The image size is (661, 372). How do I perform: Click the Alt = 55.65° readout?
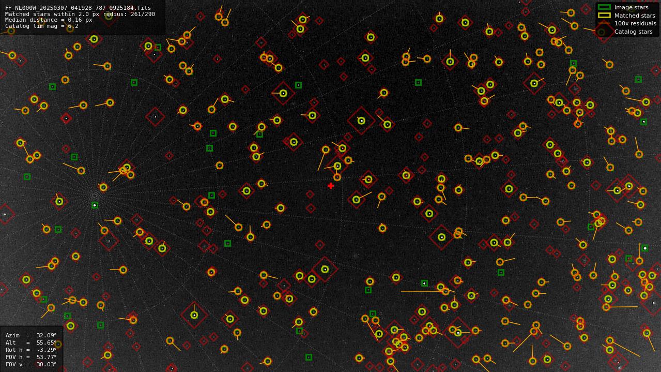(x=31, y=343)
